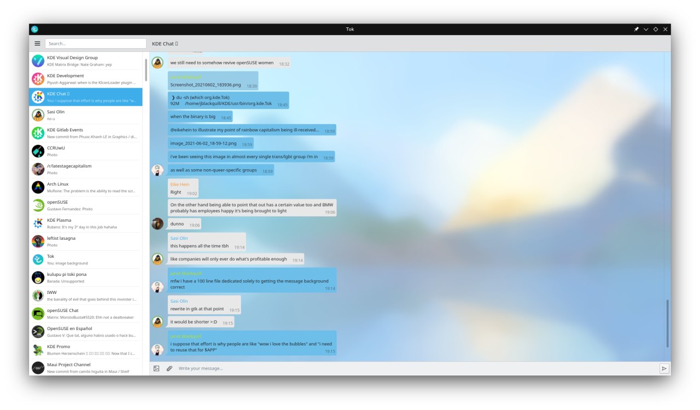Click the 'when the binary is big' message

[201, 117]
